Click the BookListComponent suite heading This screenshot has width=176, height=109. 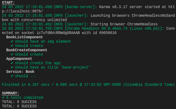[x=25, y=37]
